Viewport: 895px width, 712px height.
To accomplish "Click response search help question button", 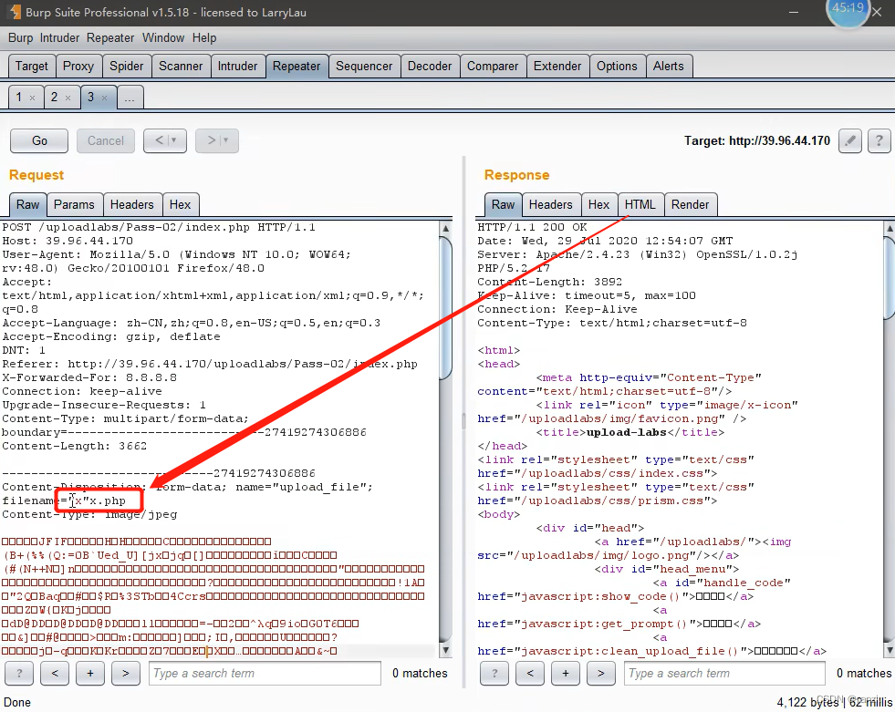I will click(494, 673).
